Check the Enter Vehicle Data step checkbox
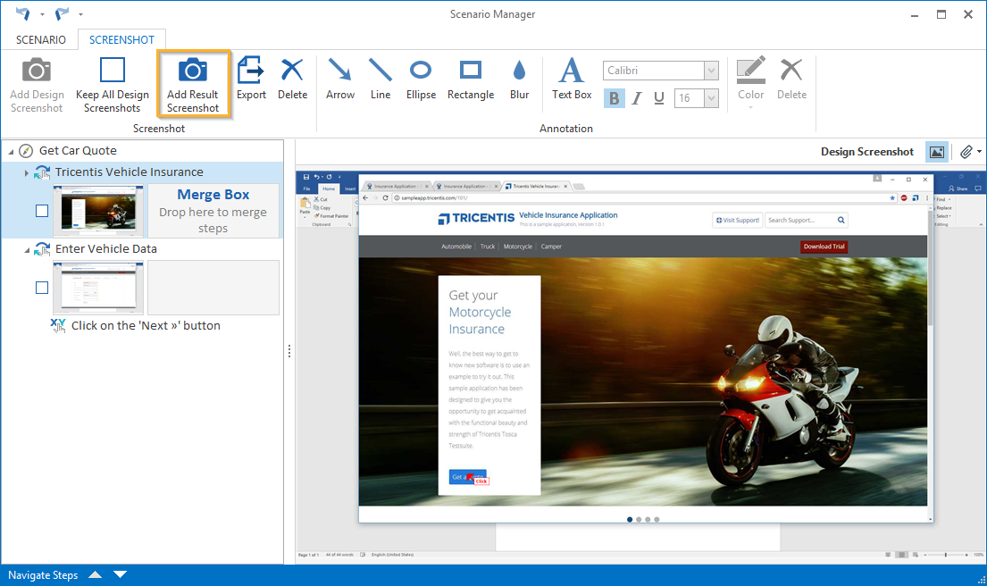Screen dimensions: 987x586 [42, 288]
